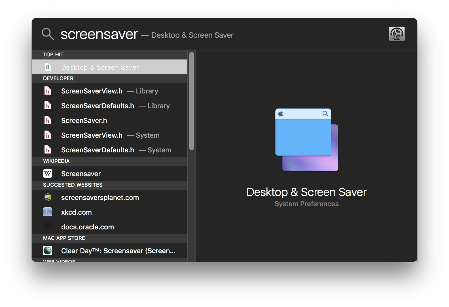Click the Desktop & Screen Saver row icon
Screen dimensions: 449x307
pyautogui.click(x=48, y=67)
